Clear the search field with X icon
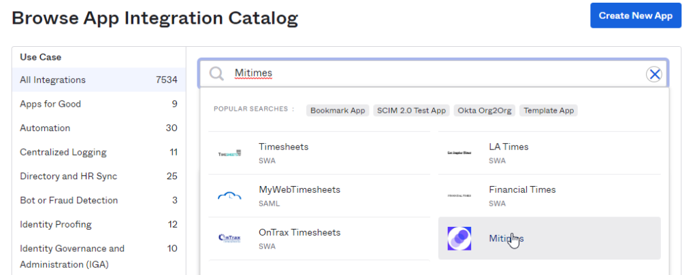Viewport: 697px width, 275px height. (654, 74)
